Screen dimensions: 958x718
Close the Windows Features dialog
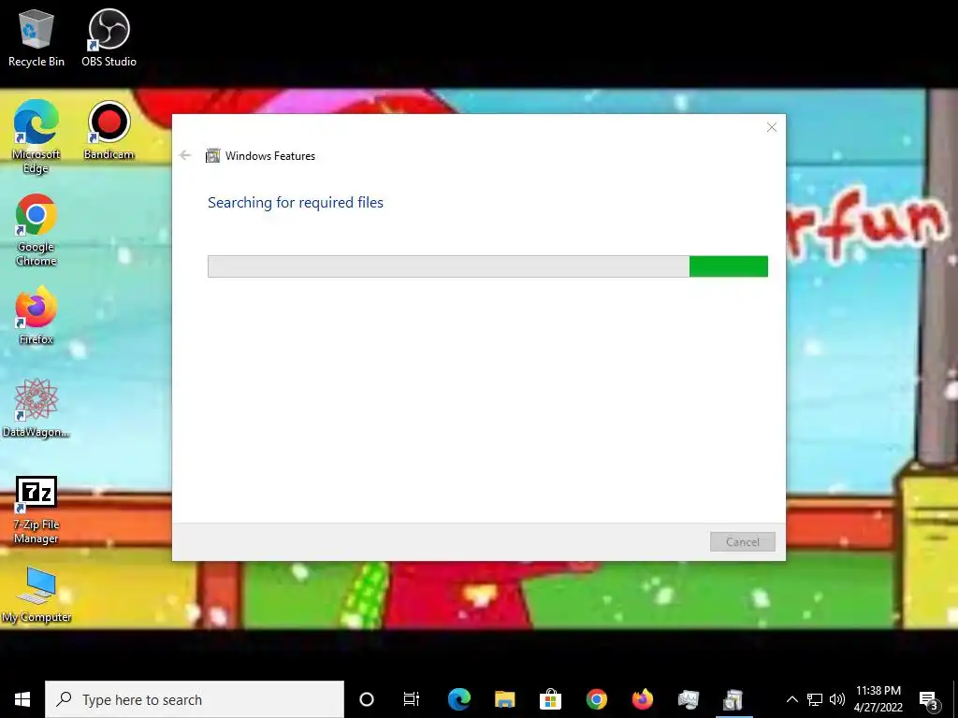pos(772,127)
